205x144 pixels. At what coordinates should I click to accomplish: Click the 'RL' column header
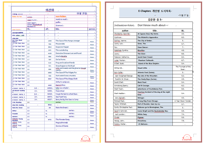(x=29, y=29)
